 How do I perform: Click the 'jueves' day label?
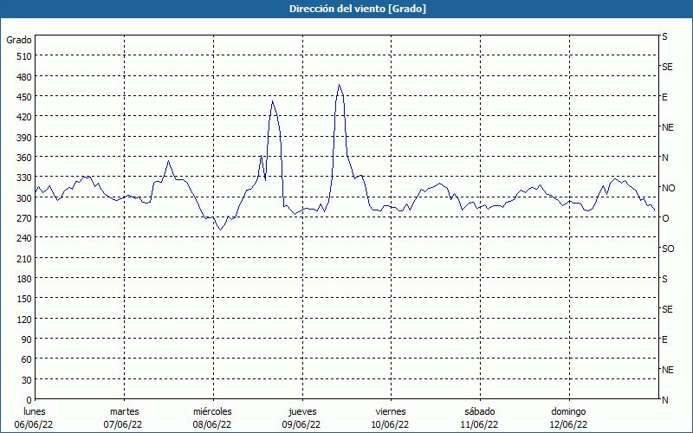tap(302, 411)
